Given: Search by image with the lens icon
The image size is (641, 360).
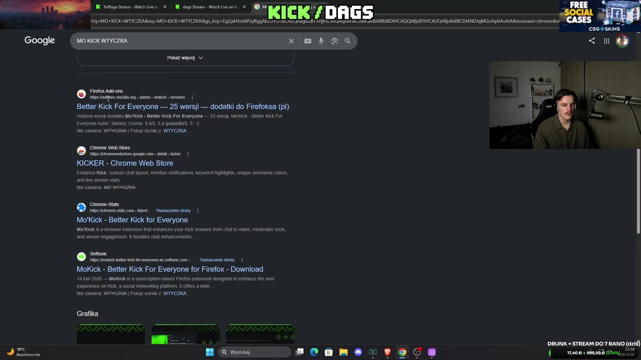Looking at the screenshot, I should [335, 41].
